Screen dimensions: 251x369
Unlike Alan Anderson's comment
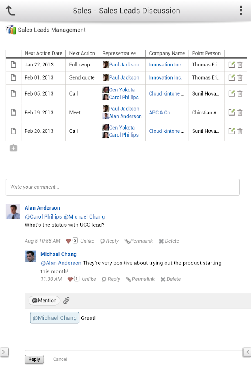87,241
